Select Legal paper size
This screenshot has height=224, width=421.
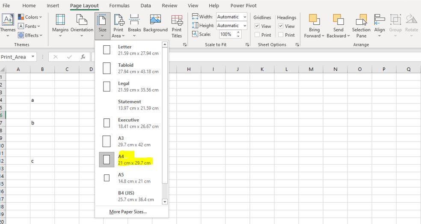129,86
